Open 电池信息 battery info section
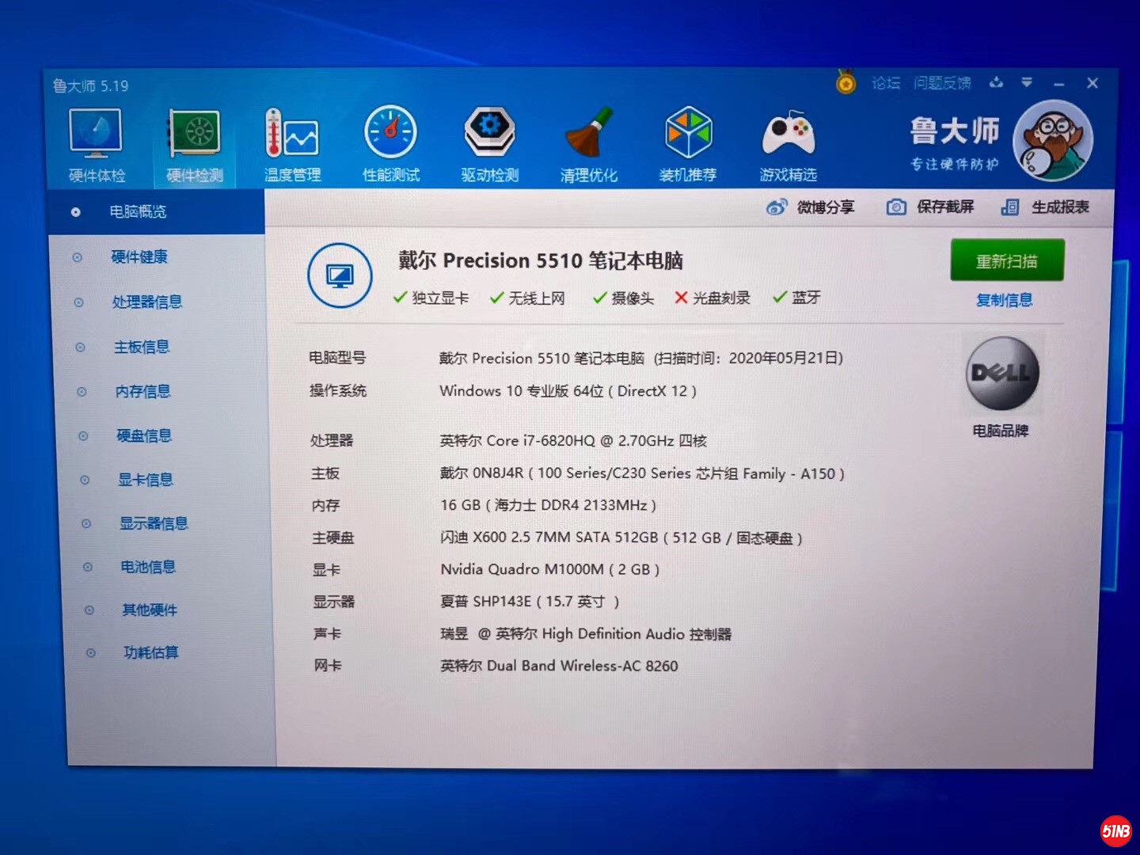Viewport: 1140px width, 855px height. 148,567
